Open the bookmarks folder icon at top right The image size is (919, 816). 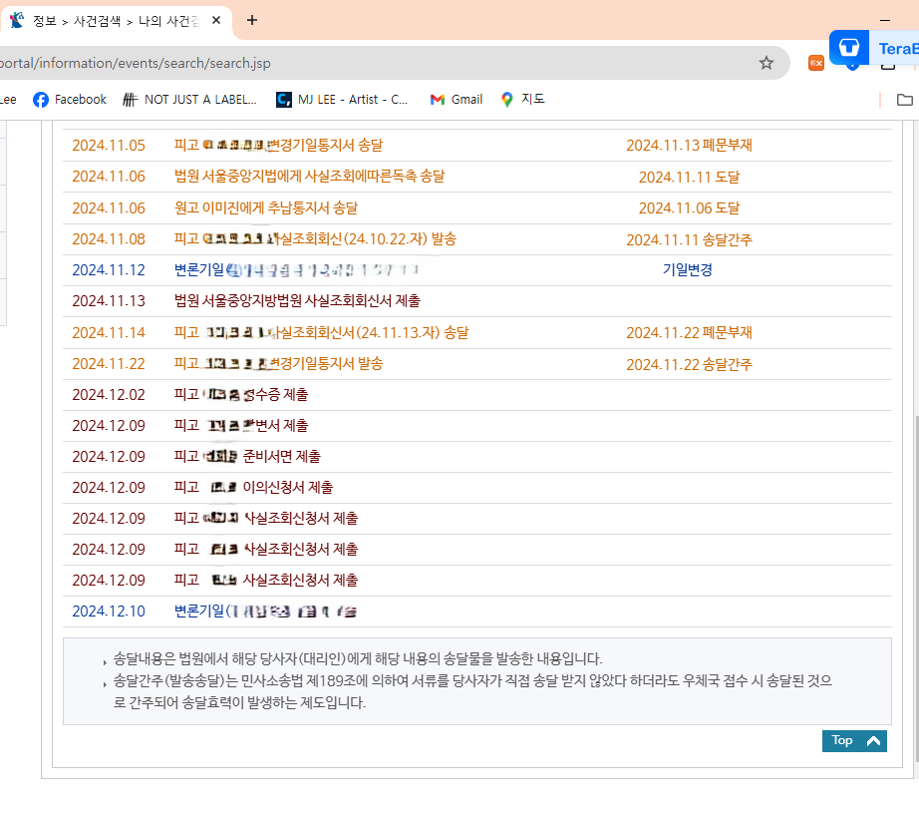[903, 99]
